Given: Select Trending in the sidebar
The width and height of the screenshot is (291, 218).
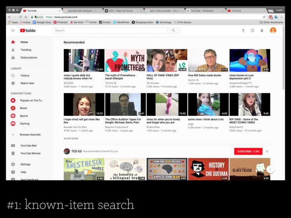Looking at the screenshot, I should coord(26,50).
